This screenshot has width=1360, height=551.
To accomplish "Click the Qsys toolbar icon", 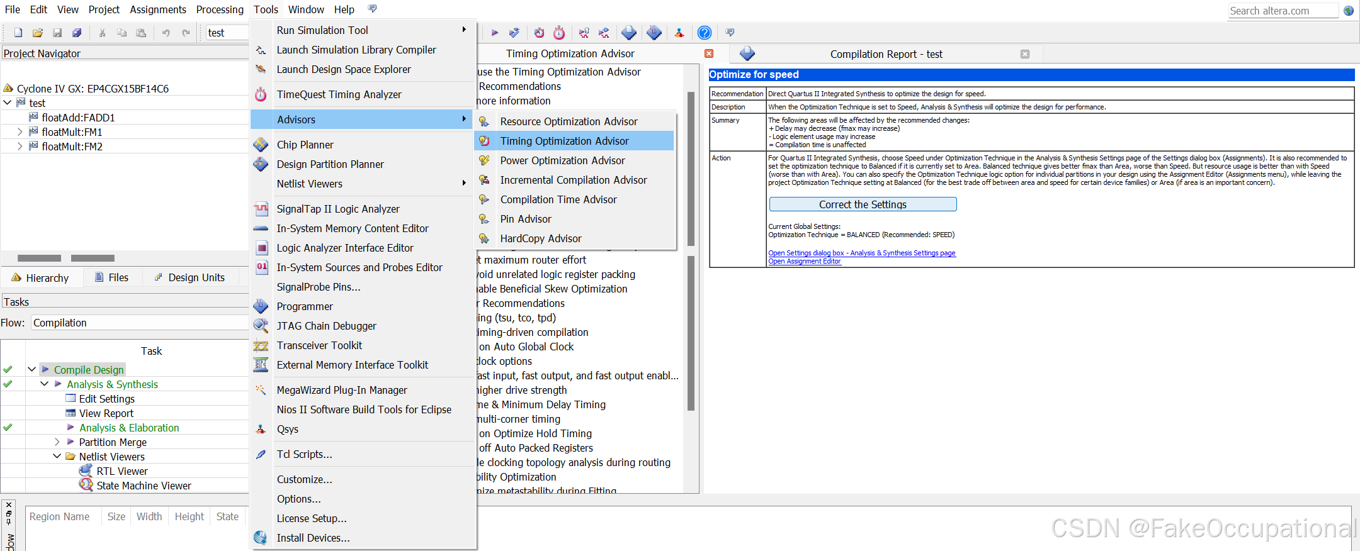I will [679, 33].
